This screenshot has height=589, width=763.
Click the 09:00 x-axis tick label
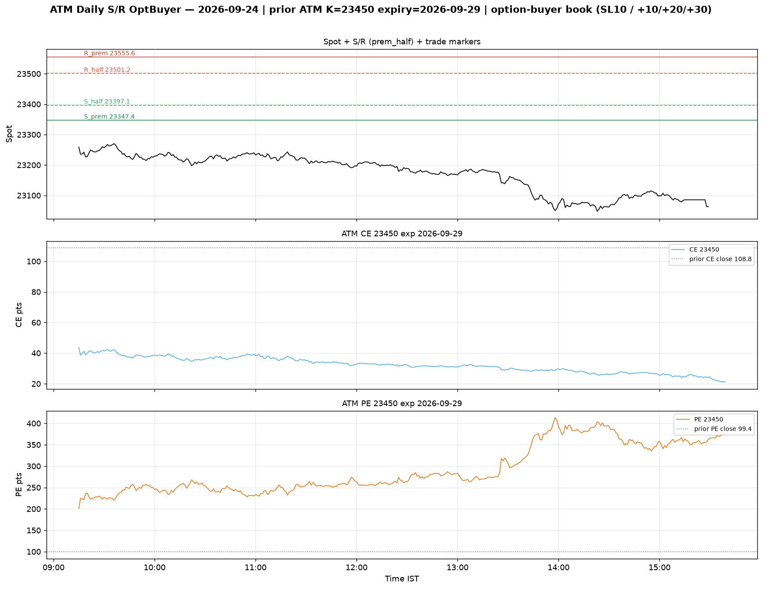[x=54, y=568]
